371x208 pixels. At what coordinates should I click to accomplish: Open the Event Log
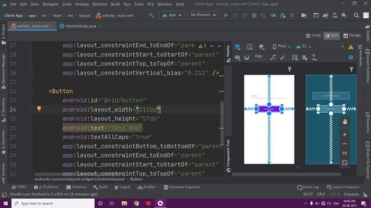pyautogui.click(x=308, y=187)
